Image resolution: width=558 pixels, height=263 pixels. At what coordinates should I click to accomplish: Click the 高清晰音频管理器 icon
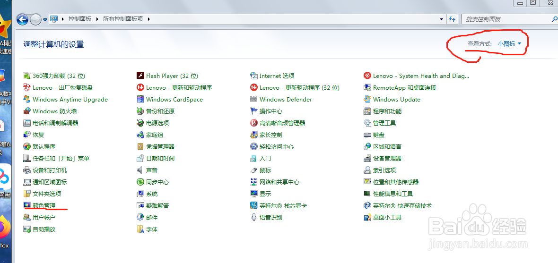(x=254, y=123)
